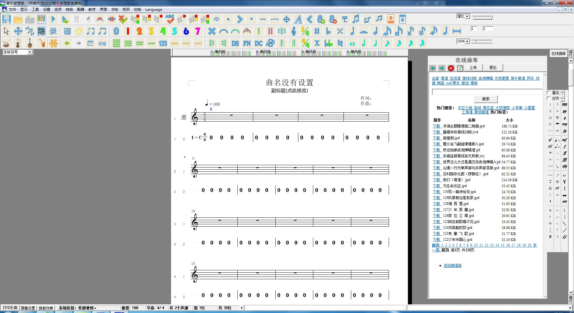Open the 文件 menu
Screen dimensions: 574x313
pos(13,9)
